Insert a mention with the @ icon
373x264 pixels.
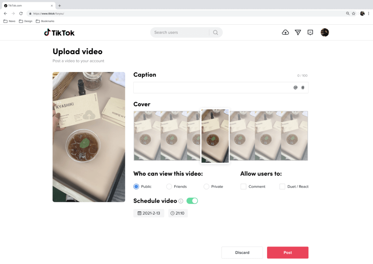click(295, 87)
